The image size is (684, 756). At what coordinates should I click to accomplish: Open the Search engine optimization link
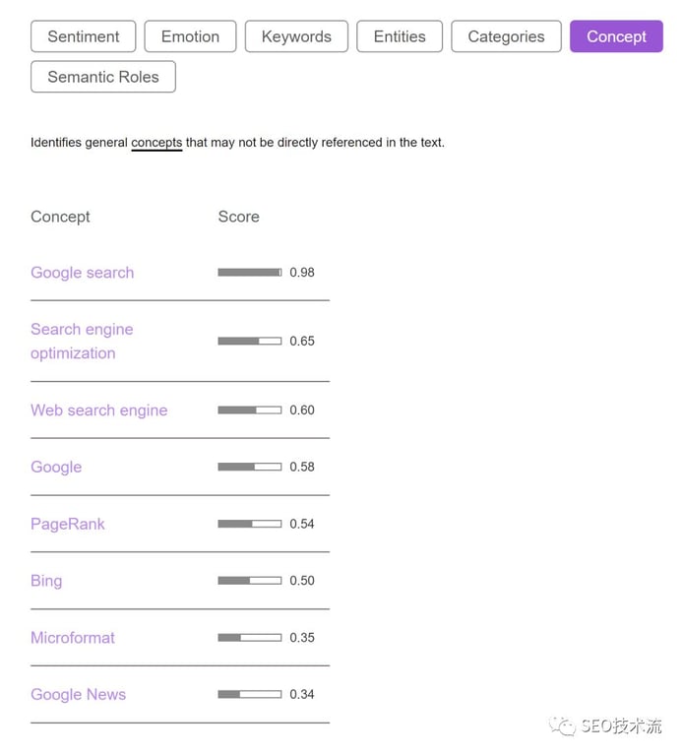82,341
